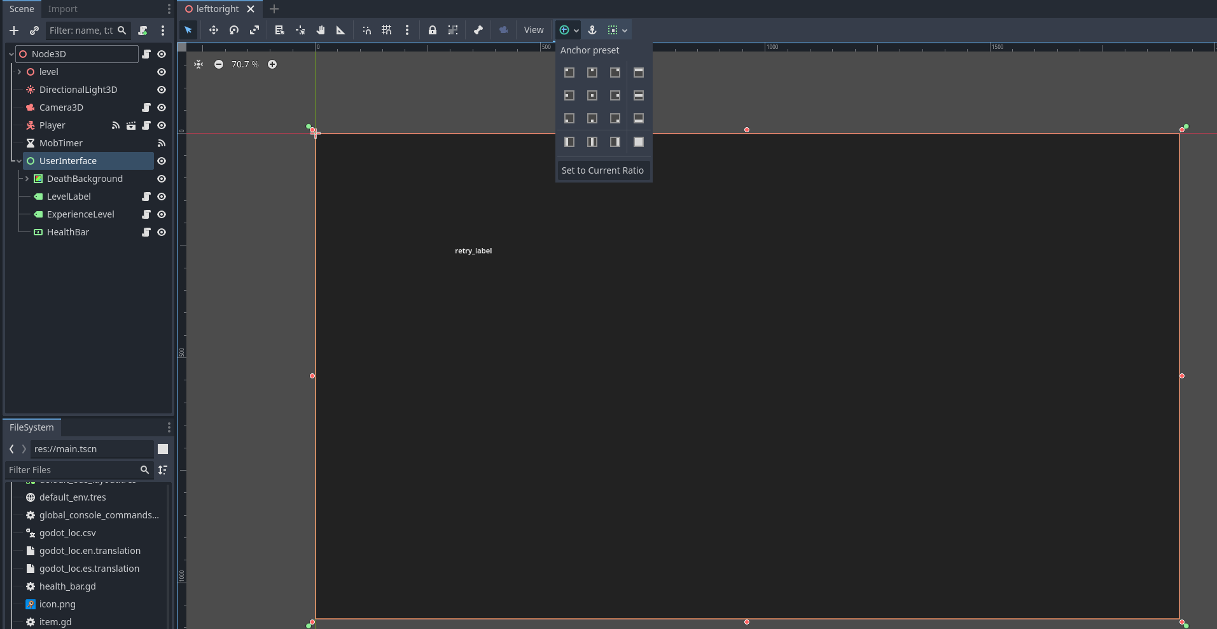
Task: Toggle Smart Snap in toolbar
Action: (x=366, y=30)
